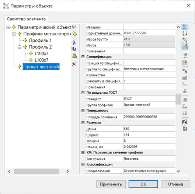Select Прокат листовой in the tree

click(x=41, y=67)
